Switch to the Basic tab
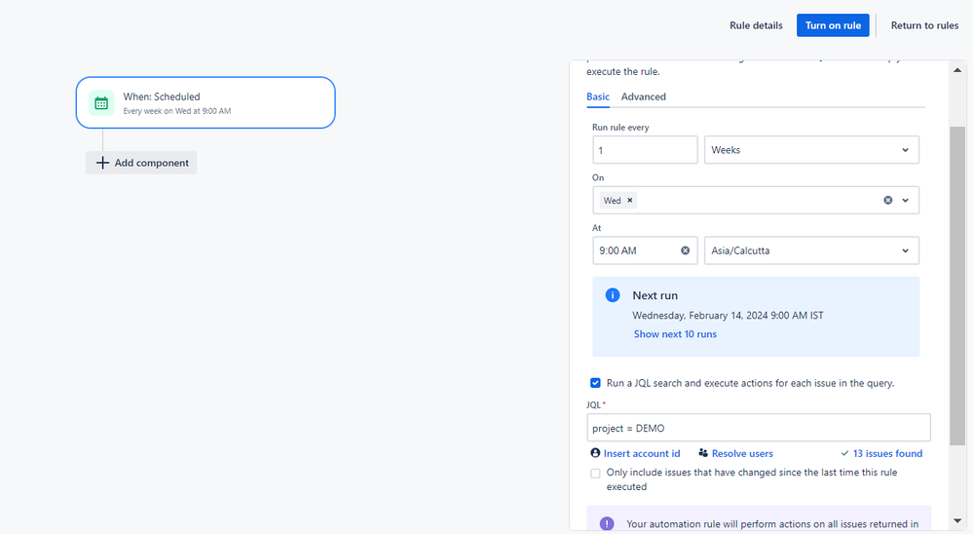This screenshot has width=973, height=534. (x=598, y=96)
